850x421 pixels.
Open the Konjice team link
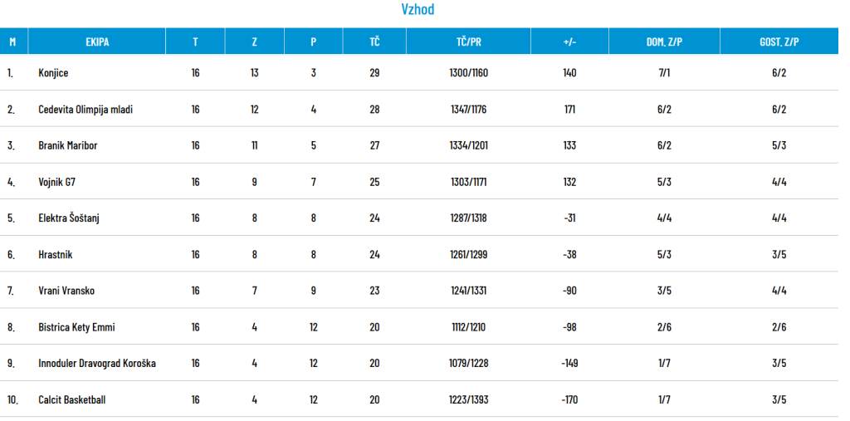pyautogui.click(x=53, y=73)
